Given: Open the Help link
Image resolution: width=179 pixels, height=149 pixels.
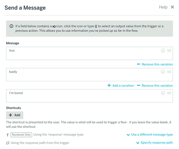Looking at the screenshot, I should tap(163, 7).
